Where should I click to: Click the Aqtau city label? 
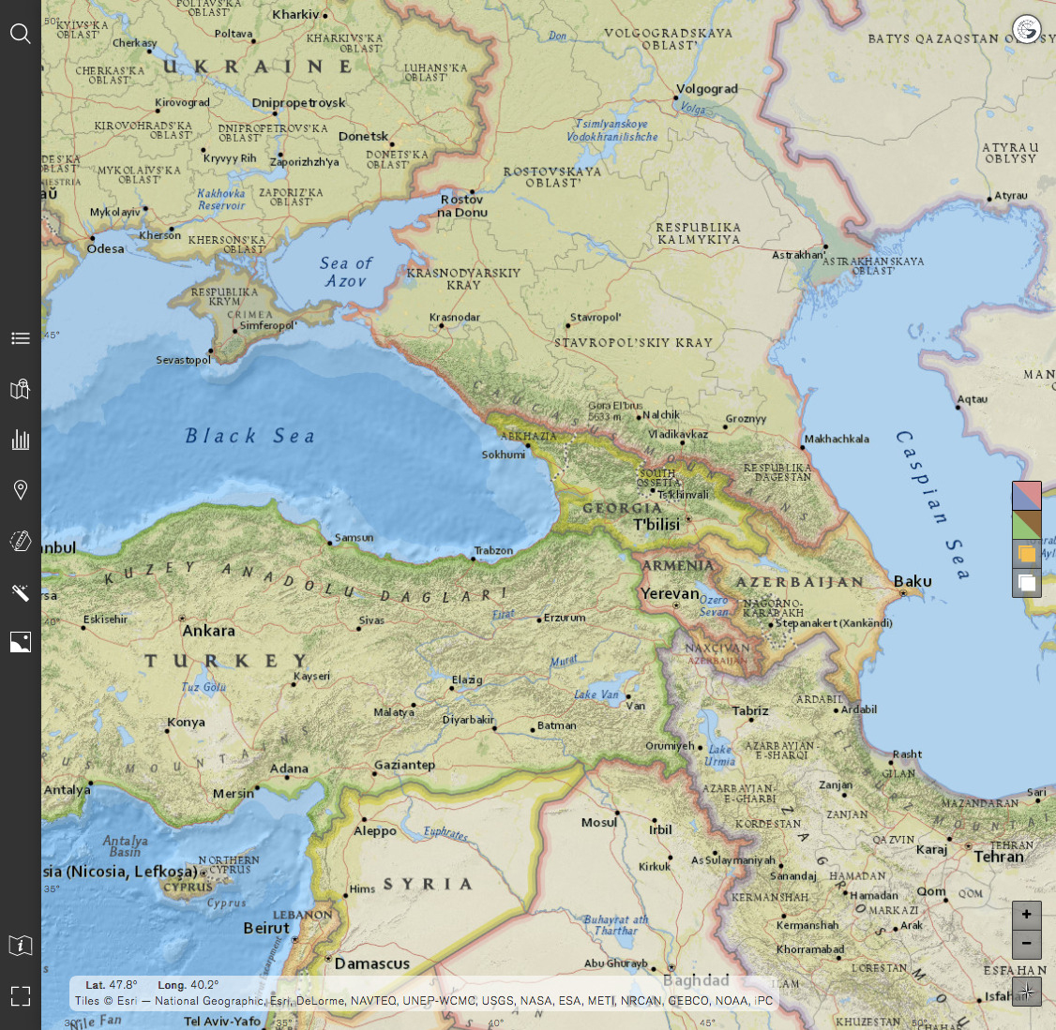point(973,399)
